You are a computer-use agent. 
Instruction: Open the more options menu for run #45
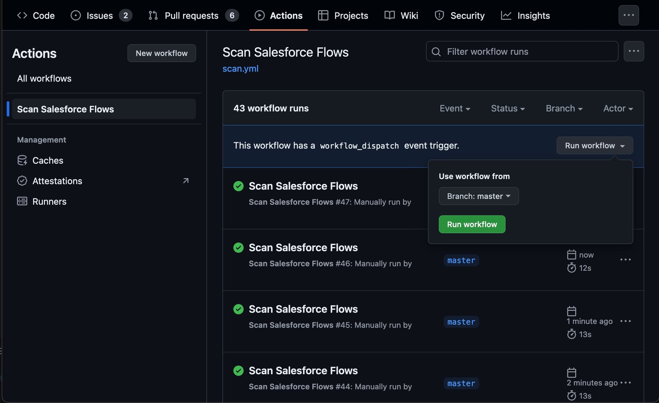626,321
